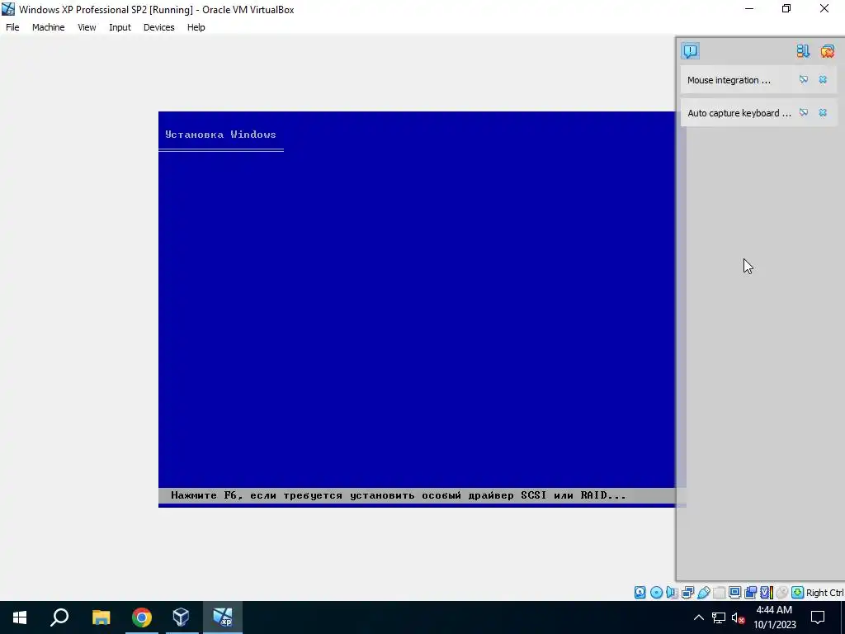Click the recording status icon
845x634 pixels.
coord(750,593)
